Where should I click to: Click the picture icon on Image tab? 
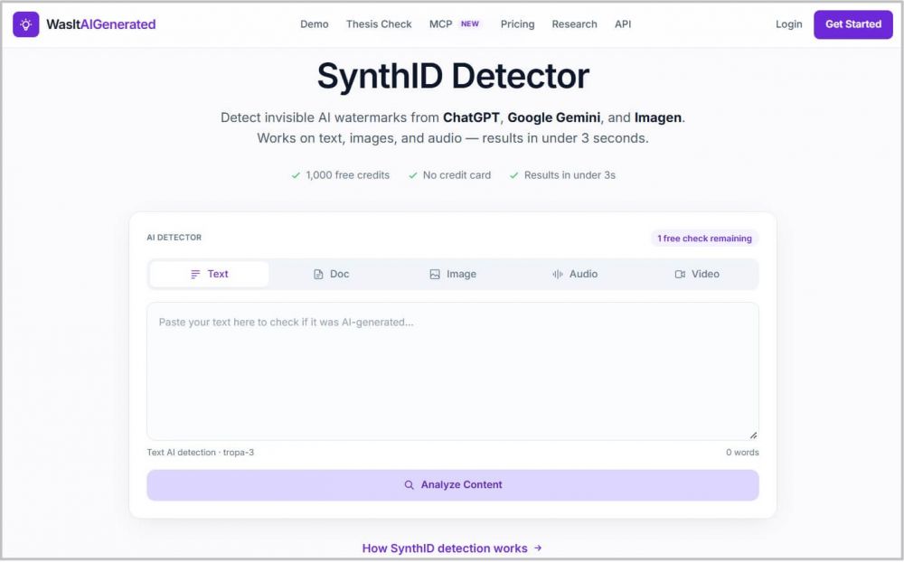pos(435,275)
